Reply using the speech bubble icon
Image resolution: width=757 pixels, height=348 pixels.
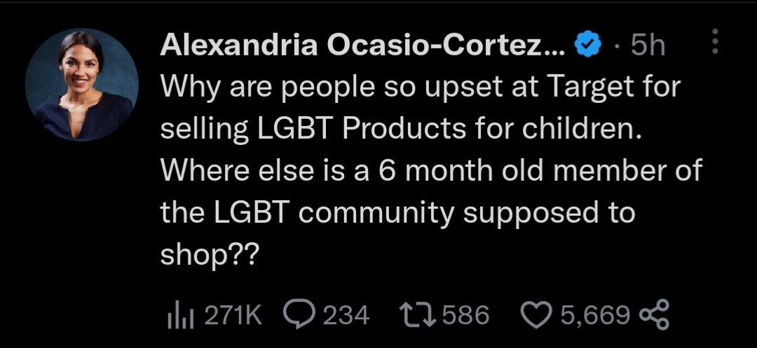coord(300,316)
